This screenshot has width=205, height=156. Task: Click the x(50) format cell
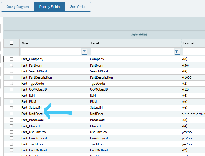coord(192,65)
